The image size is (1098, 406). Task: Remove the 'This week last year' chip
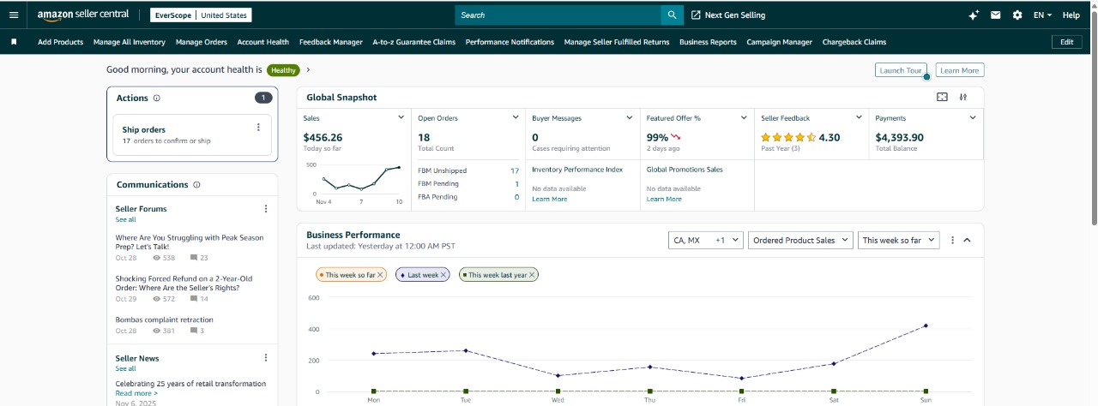(532, 275)
